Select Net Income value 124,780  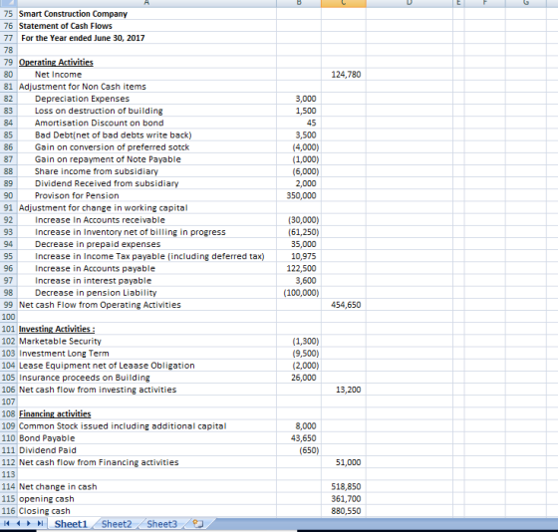[x=344, y=75]
